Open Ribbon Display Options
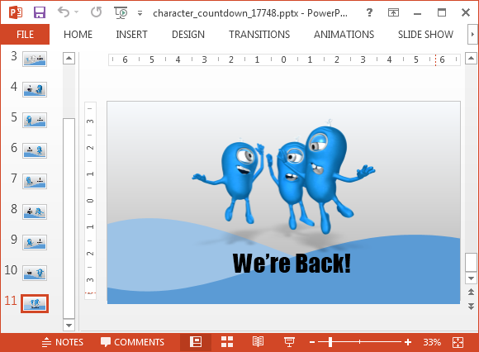 (393, 12)
